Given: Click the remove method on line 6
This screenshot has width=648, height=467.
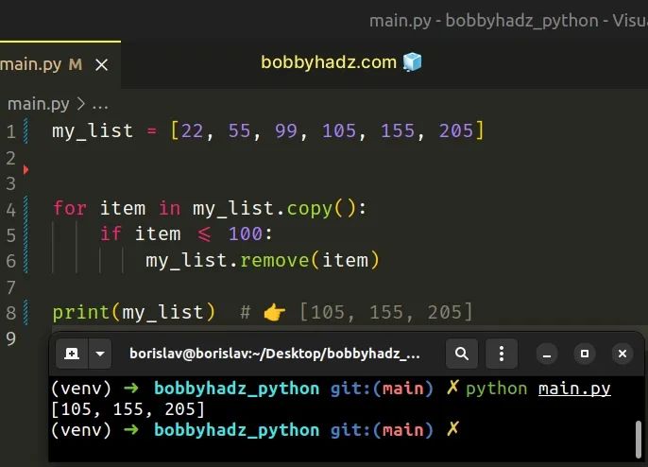Looking at the screenshot, I should pos(274,260).
